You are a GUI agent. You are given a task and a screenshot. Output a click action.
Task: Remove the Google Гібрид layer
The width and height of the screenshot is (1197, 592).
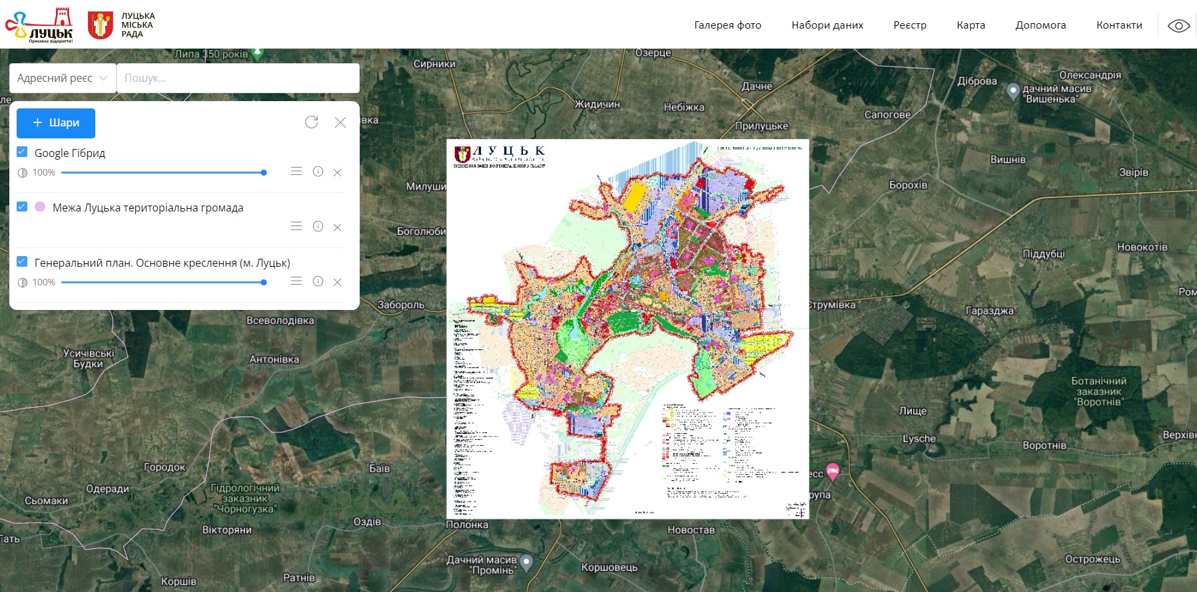pos(337,172)
